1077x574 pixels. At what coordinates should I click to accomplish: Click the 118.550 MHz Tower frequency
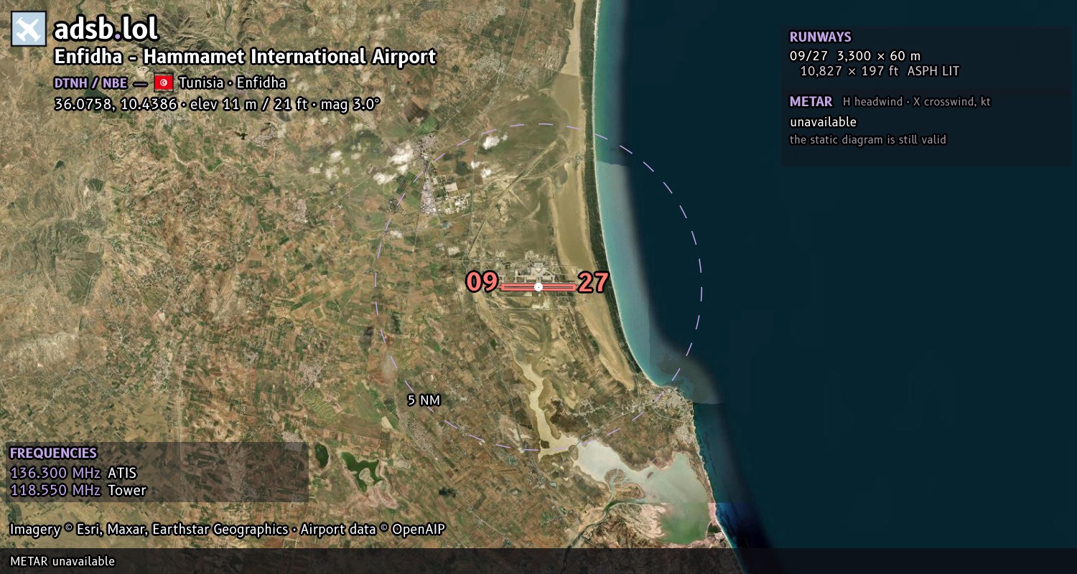(78, 490)
